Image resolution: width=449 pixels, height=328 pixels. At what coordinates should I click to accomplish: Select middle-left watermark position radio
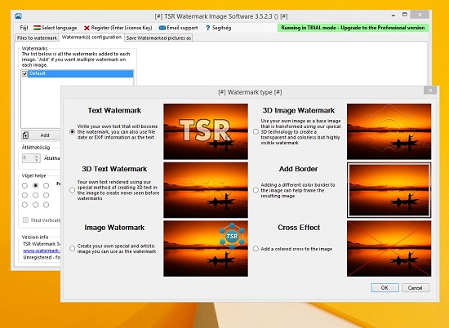tap(24, 195)
